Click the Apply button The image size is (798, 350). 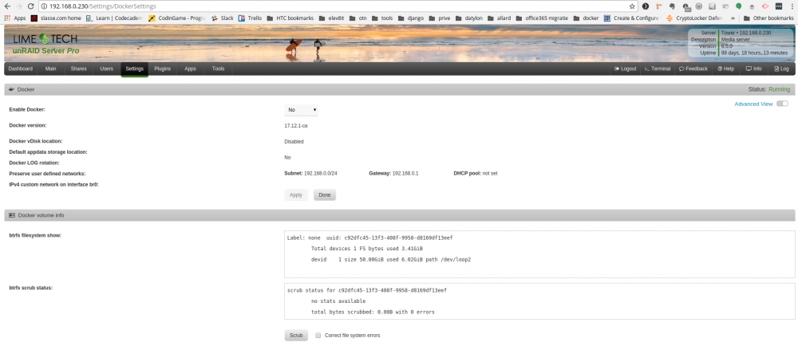[296, 195]
